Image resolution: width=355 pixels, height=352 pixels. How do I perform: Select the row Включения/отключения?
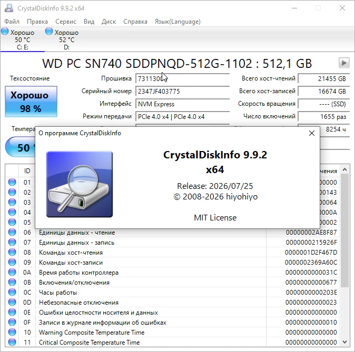(173, 283)
